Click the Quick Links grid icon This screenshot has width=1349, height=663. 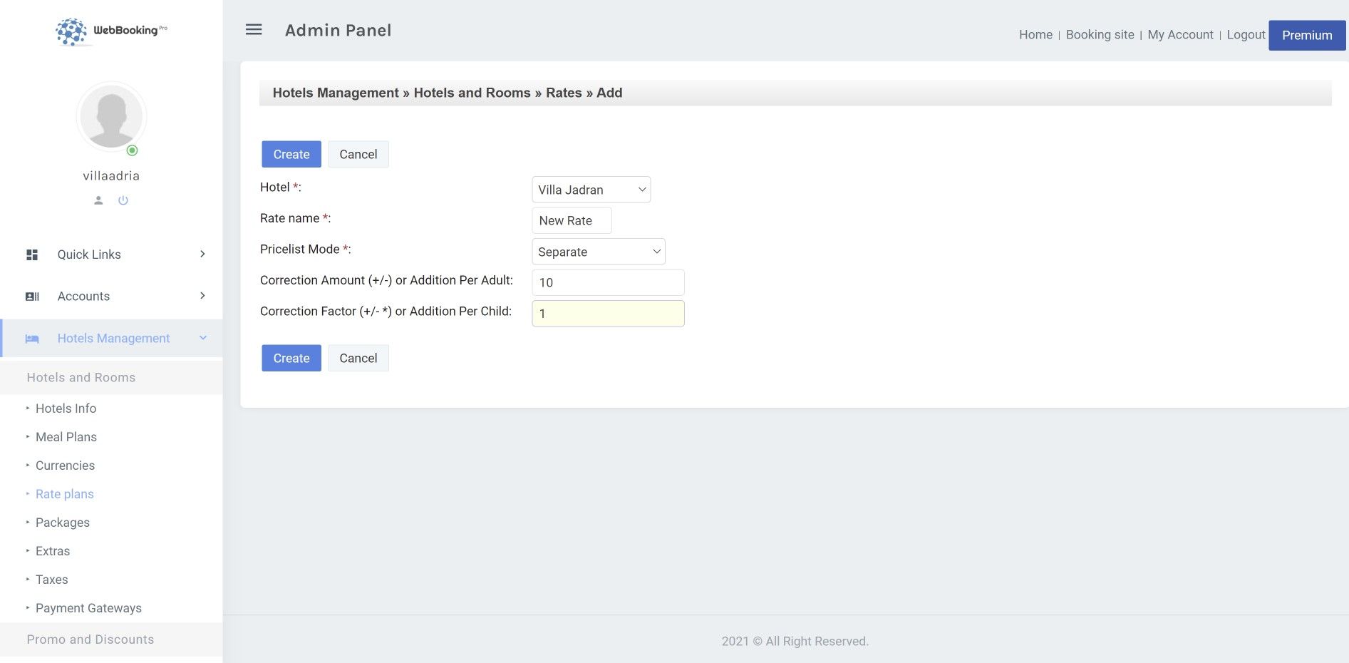(32, 255)
